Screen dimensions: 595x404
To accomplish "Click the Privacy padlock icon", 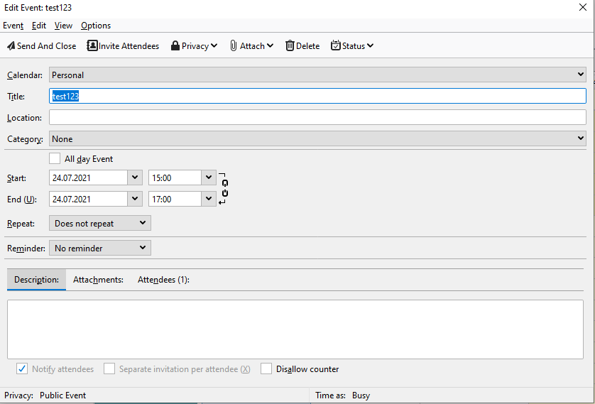I will click(x=175, y=46).
